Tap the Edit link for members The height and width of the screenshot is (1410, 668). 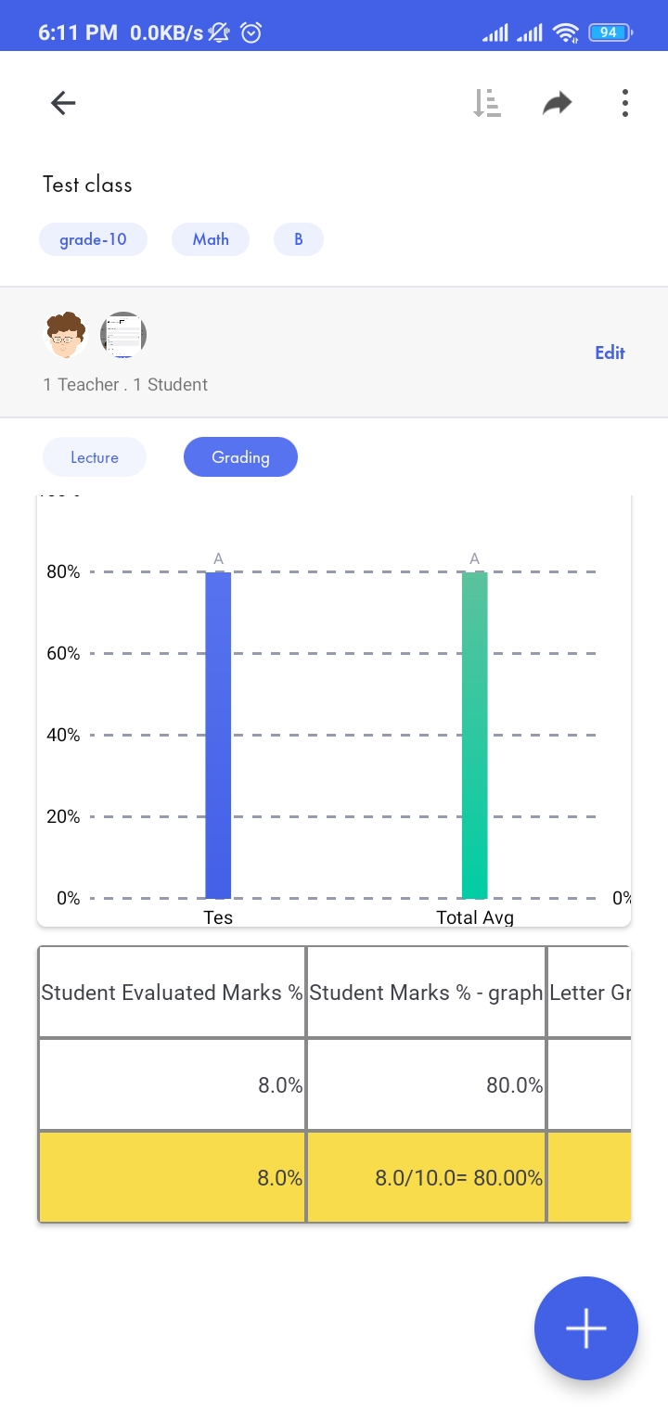610,352
